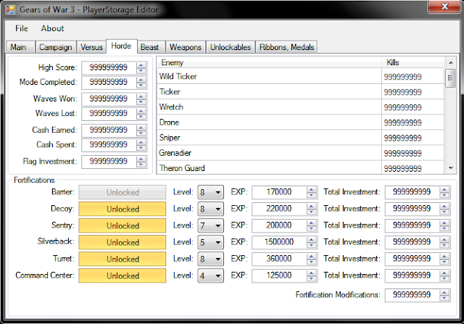The image size is (464, 324).
Task: Increase the Cash Earned spinner
Action: click(141, 128)
